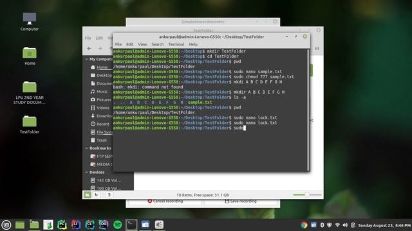
Task: Click the compact view icon in file manager toolbar
Action: pos(317,49)
